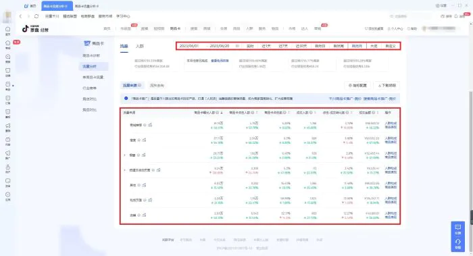Select the 大促 time range
Screen dimensions: 473x256
tap(374, 46)
